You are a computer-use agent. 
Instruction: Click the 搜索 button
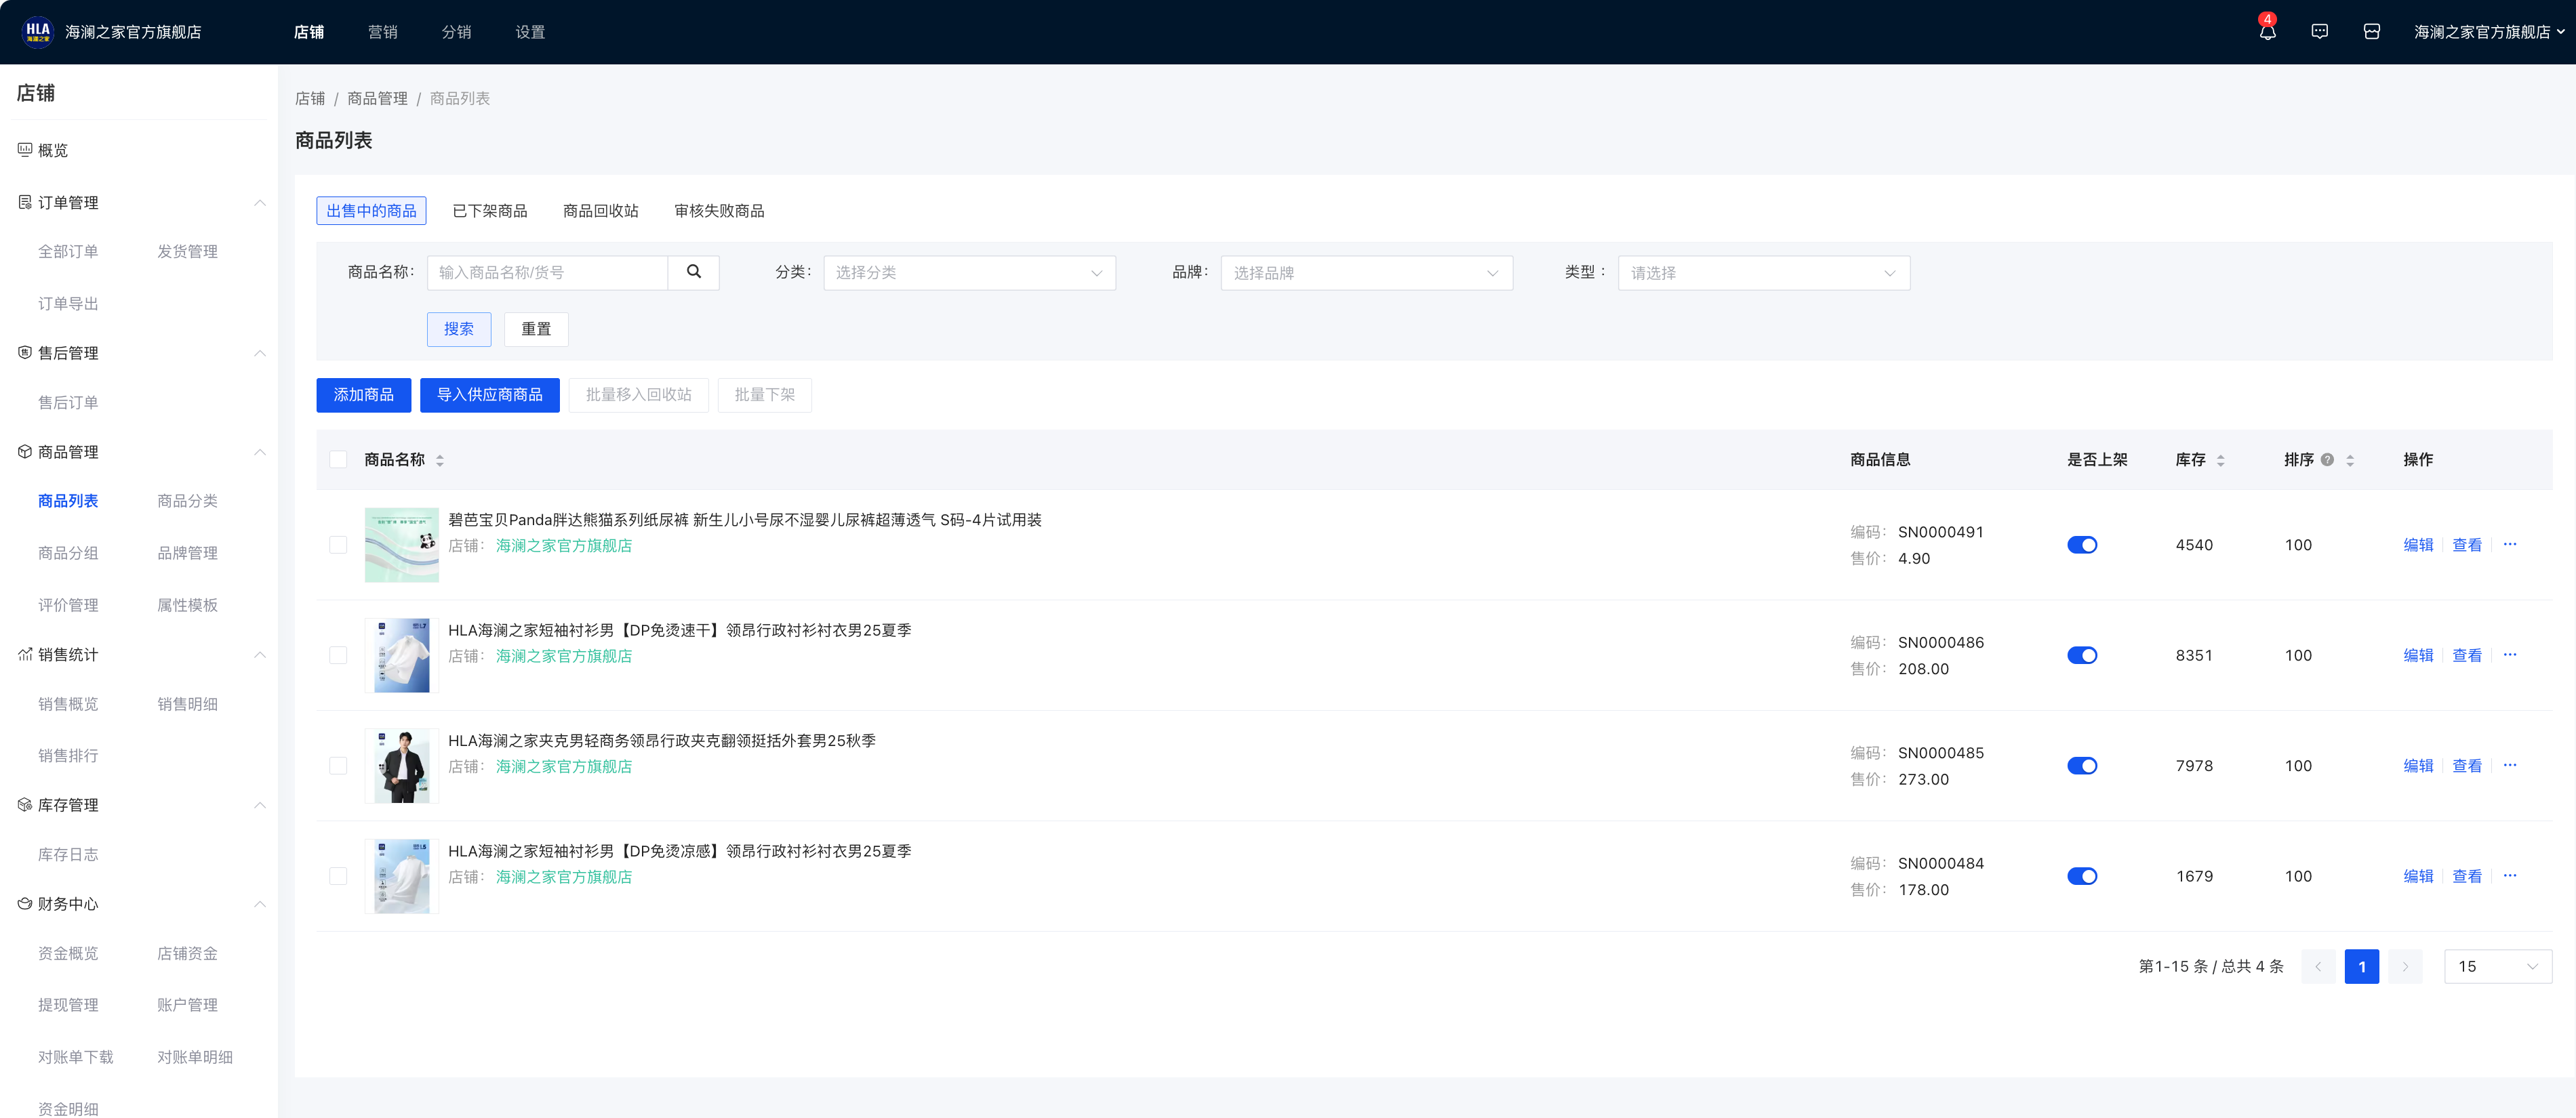(459, 329)
